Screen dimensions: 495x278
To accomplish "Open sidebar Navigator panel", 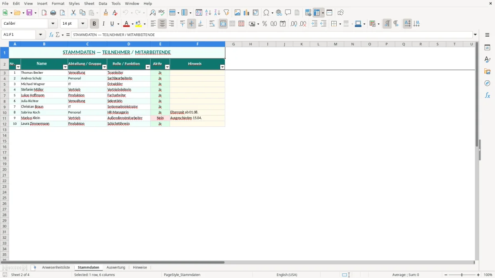I will (x=487, y=83).
